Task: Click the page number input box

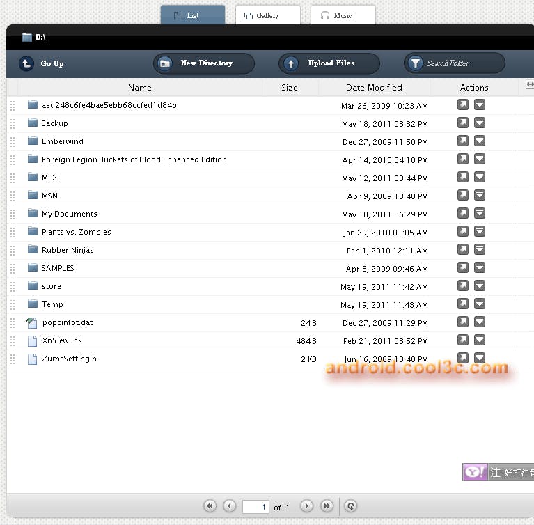Action: pyautogui.click(x=256, y=507)
